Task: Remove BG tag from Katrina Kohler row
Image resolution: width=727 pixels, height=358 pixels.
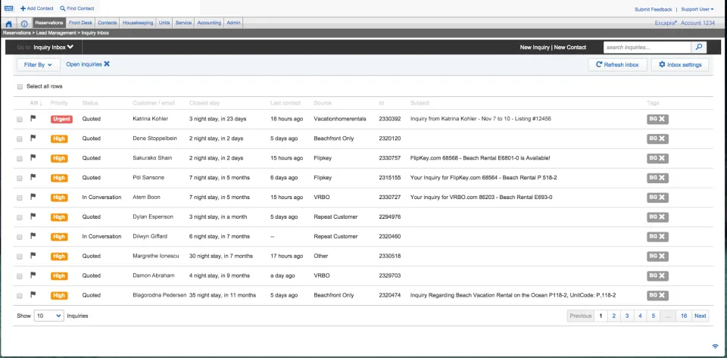Action: pos(662,119)
